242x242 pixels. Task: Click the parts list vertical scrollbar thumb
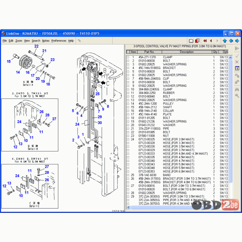click(231, 121)
